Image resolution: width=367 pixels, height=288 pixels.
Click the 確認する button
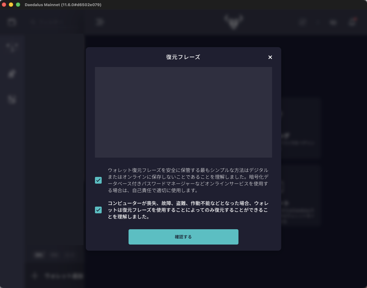click(x=183, y=237)
